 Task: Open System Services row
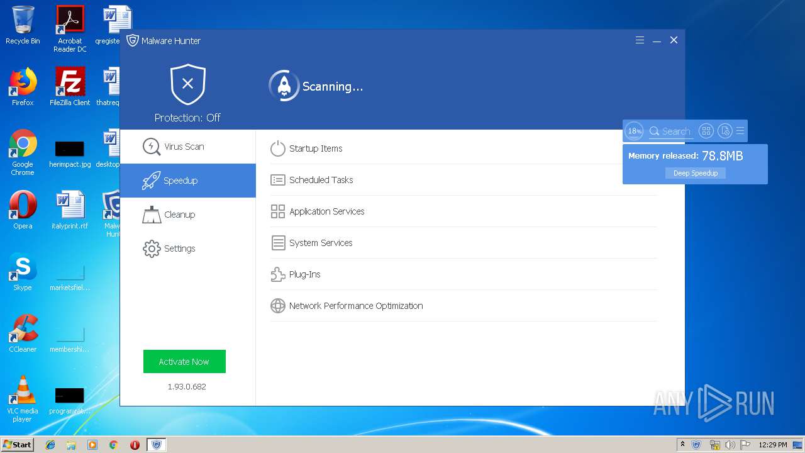tap(464, 243)
